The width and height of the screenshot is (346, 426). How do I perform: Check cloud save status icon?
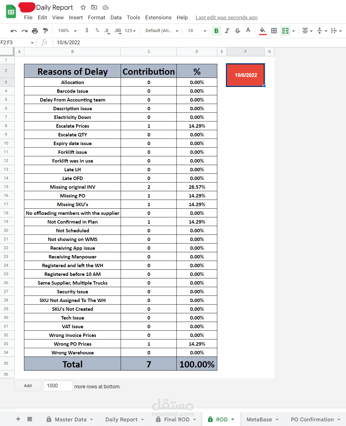105,7
